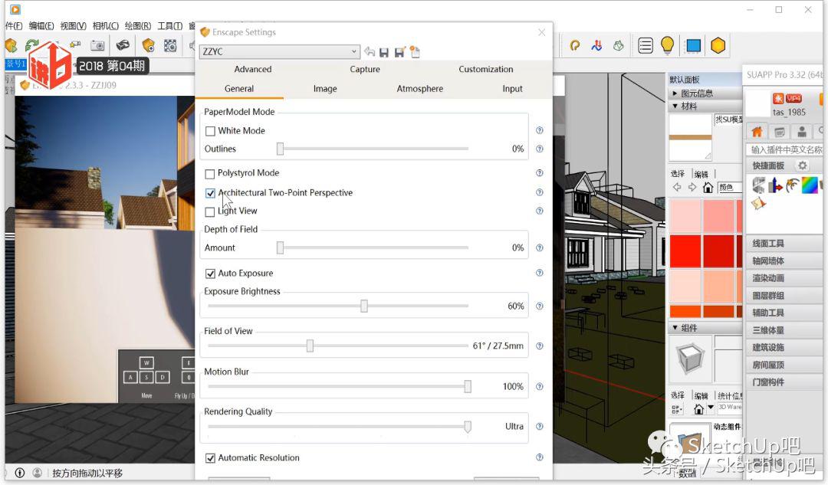Viewport: 828px width, 485px height.
Task: Expand the 图元信息 panel section
Action: (x=675, y=93)
